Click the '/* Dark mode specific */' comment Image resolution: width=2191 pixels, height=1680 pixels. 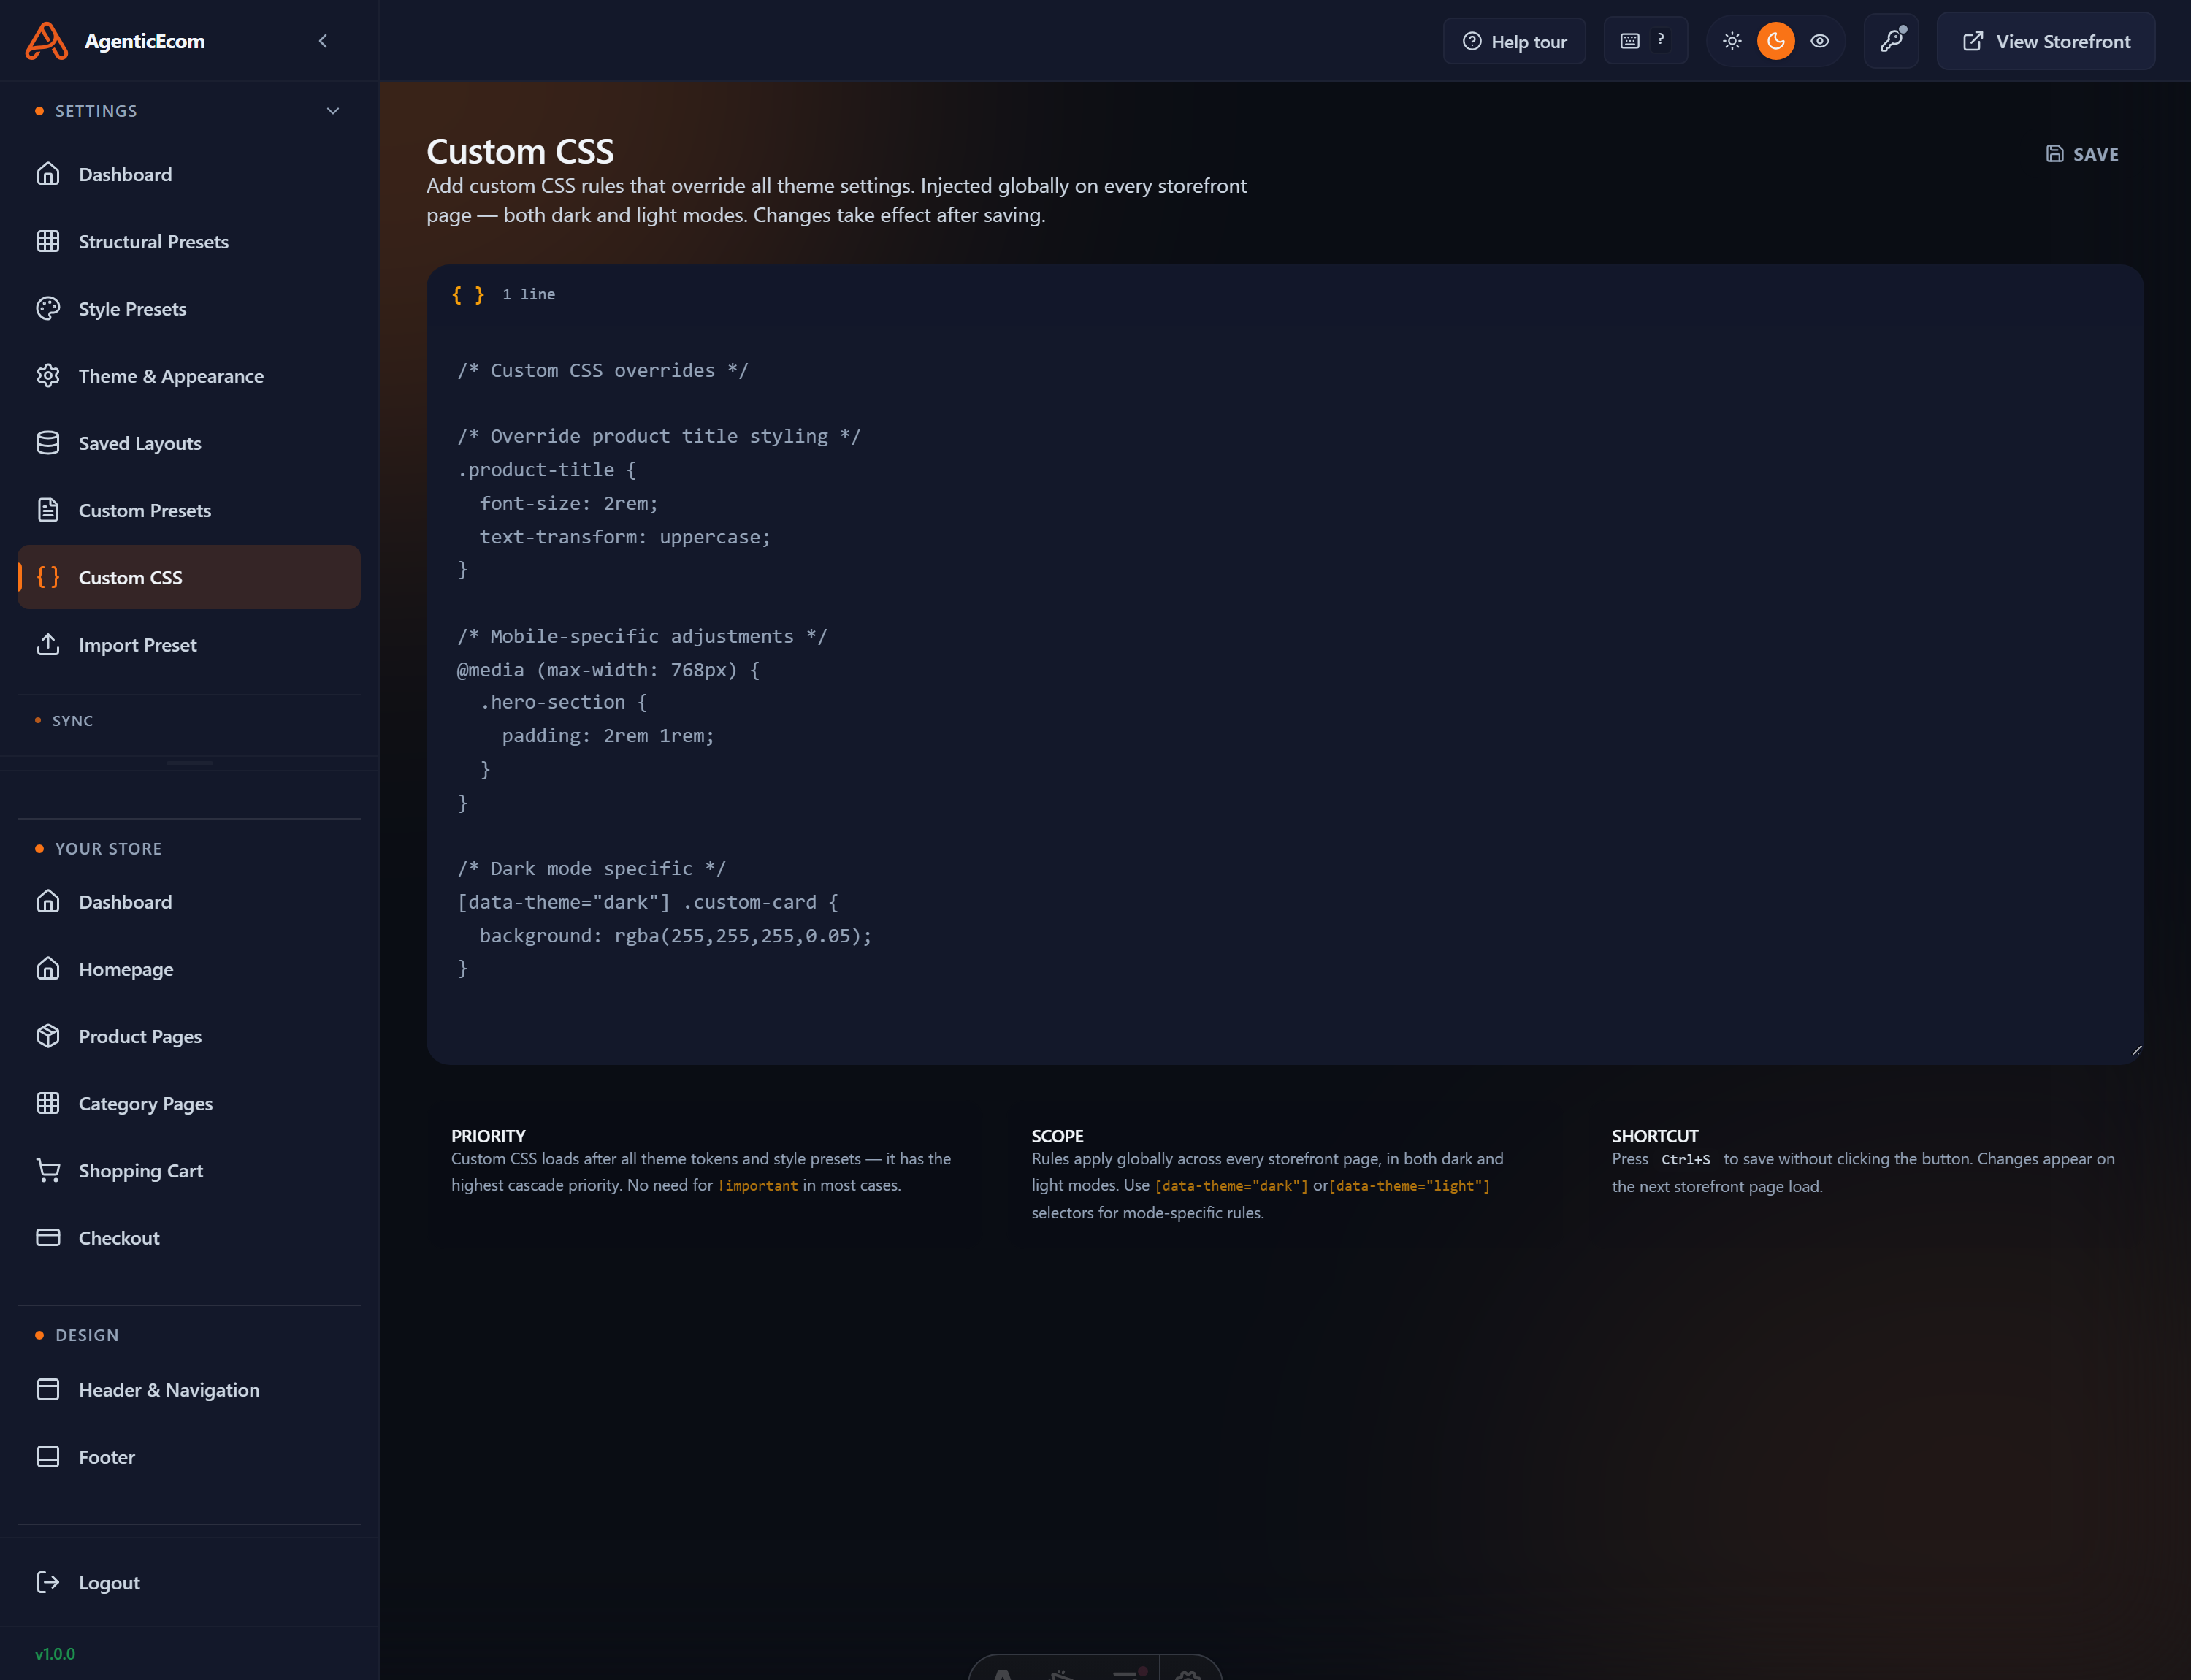point(591,868)
